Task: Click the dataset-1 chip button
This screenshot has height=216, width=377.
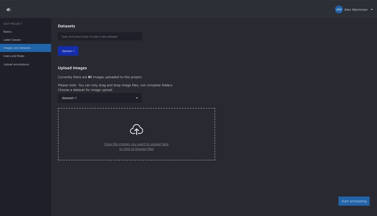Action: coord(68,51)
